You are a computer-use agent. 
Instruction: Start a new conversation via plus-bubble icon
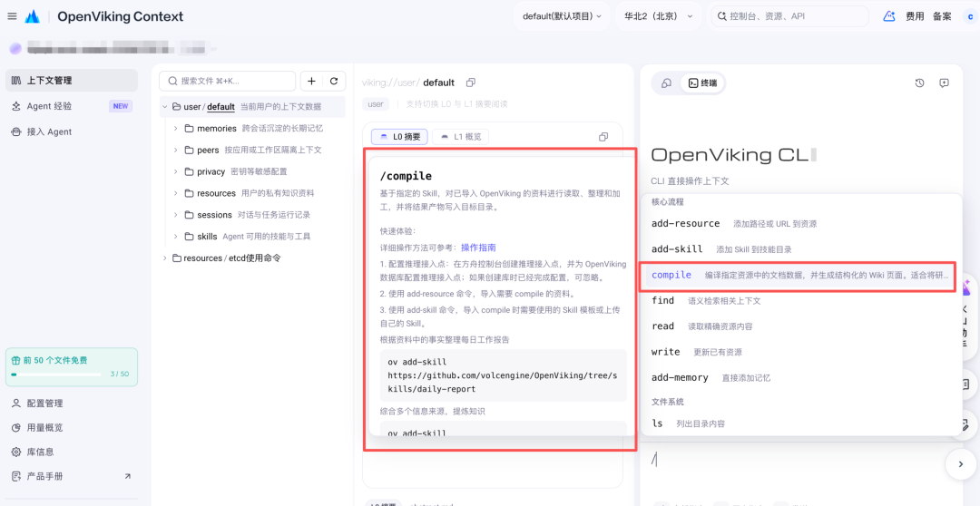click(945, 83)
